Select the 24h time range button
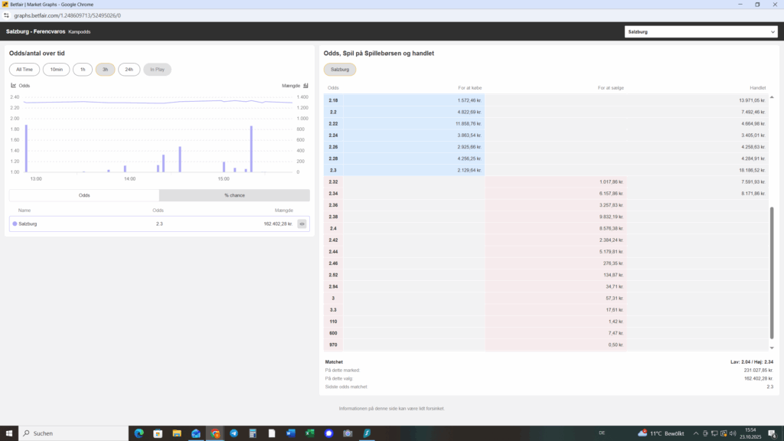 (x=129, y=70)
